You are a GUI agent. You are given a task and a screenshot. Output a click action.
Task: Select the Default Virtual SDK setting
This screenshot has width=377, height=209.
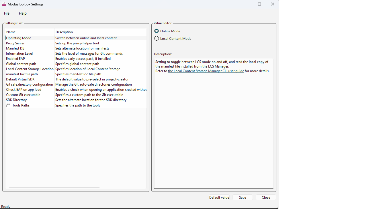(20, 79)
